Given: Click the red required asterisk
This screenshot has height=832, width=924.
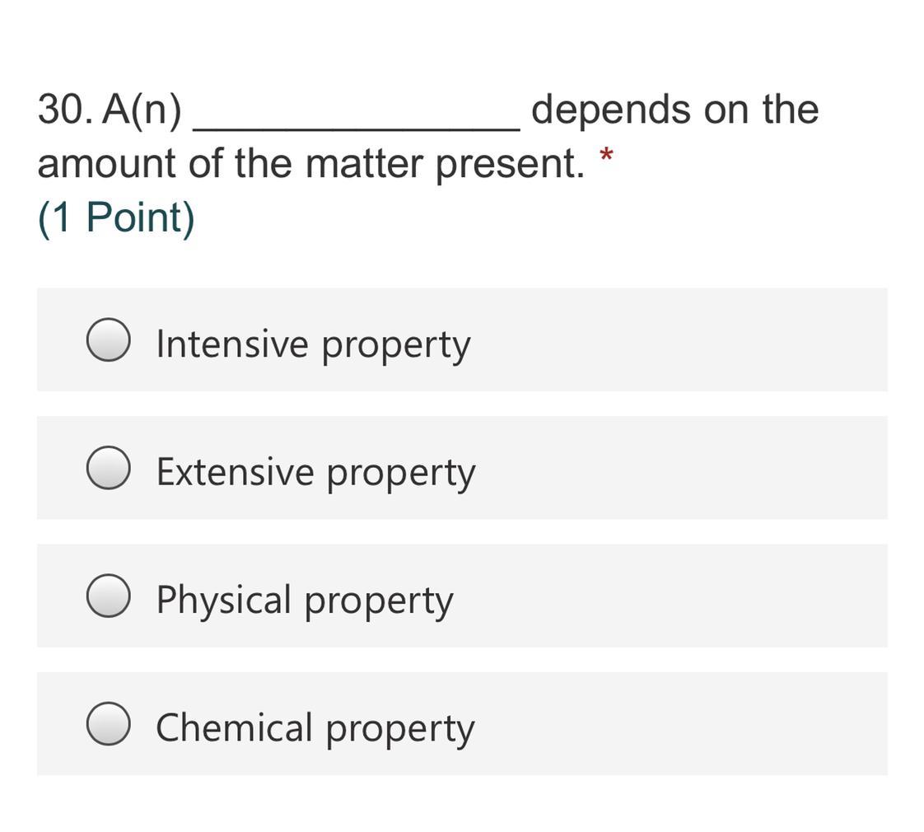Looking at the screenshot, I should [x=606, y=156].
